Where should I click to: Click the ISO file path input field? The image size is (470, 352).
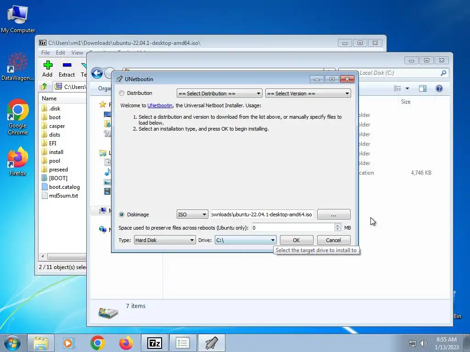[x=262, y=214]
